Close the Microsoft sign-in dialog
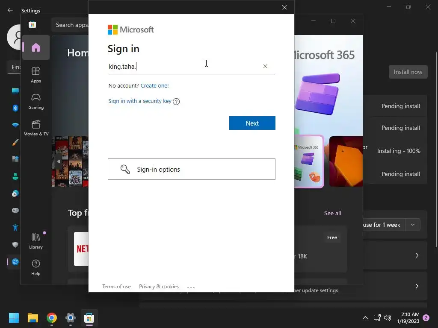The width and height of the screenshot is (438, 328). 284,7
